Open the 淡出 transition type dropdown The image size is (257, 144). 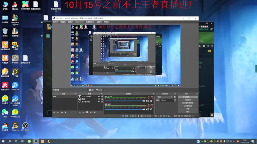[164, 97]
